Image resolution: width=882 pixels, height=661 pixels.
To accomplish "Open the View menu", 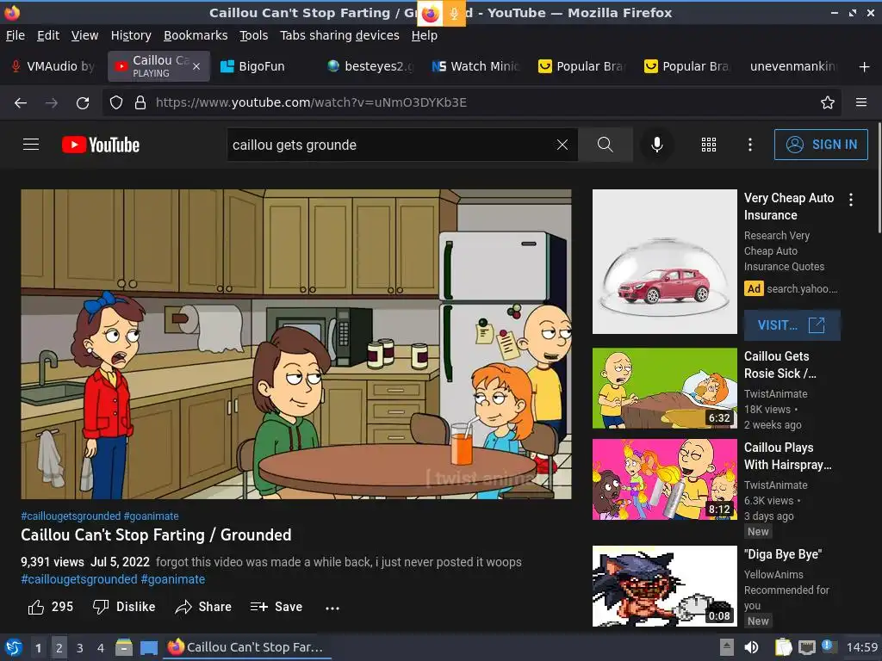I will point(84,35).
